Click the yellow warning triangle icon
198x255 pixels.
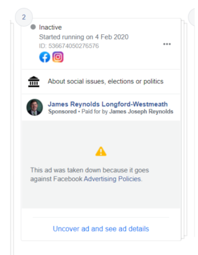pyautogui.click(x=101, y=152)
